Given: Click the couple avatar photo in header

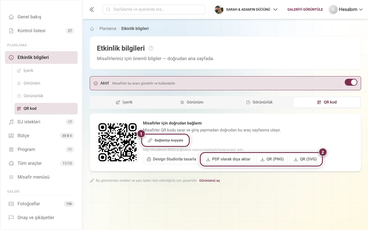Looking at the screenshot, I should (219, 9).
